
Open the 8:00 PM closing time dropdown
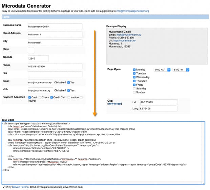coord(181,70)
